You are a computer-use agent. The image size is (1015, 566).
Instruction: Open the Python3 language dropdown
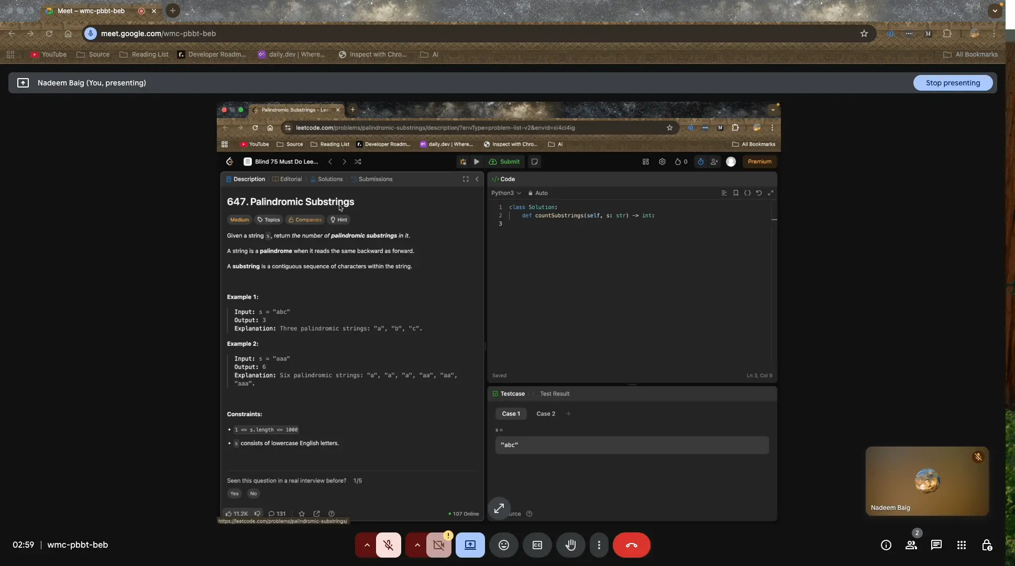[x=505, y=193]
